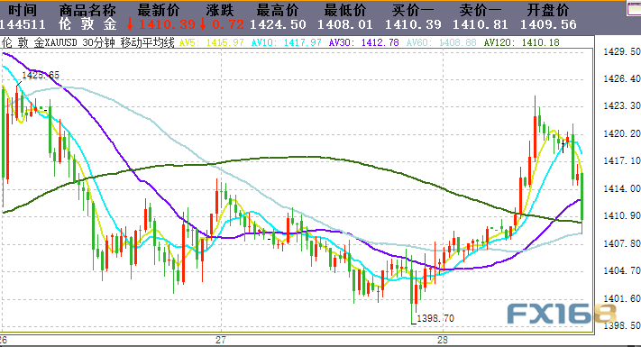Select the AV5: 1415.97 indicator label
Screen dimensions: 641x347
(x=211, y=42)
